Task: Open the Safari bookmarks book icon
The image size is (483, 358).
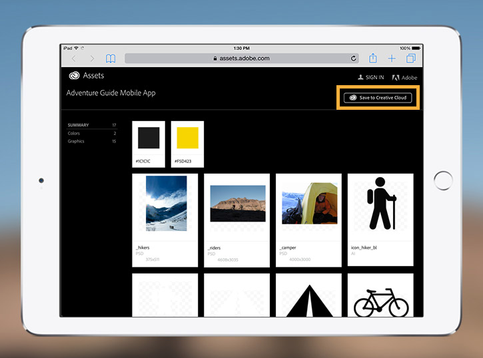Action: click(111, 59)
